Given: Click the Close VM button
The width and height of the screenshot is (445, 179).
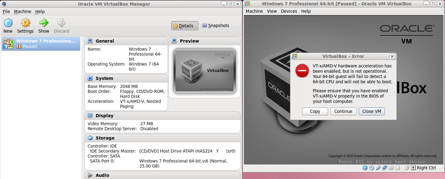Looking at the screenshot, I should 372,111.
